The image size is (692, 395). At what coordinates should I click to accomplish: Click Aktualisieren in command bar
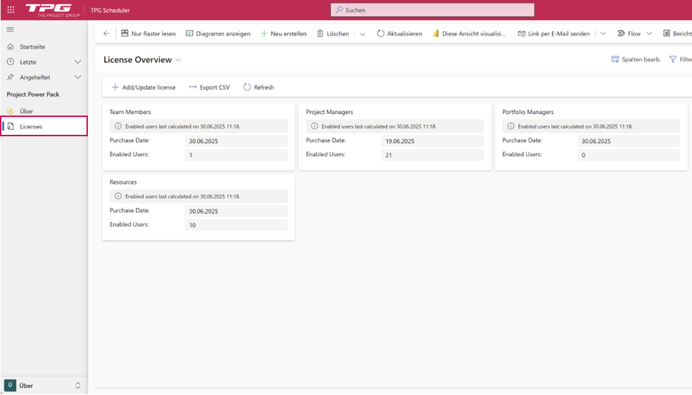click(x=399, y=33)
